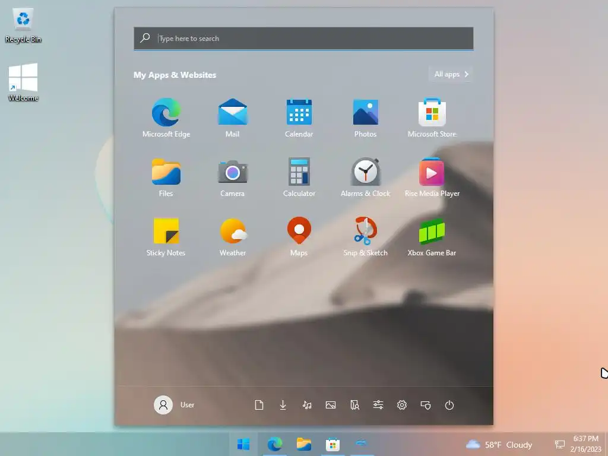
Task: Click the Windows Start button on taskbar
Action: click(243, 444)
